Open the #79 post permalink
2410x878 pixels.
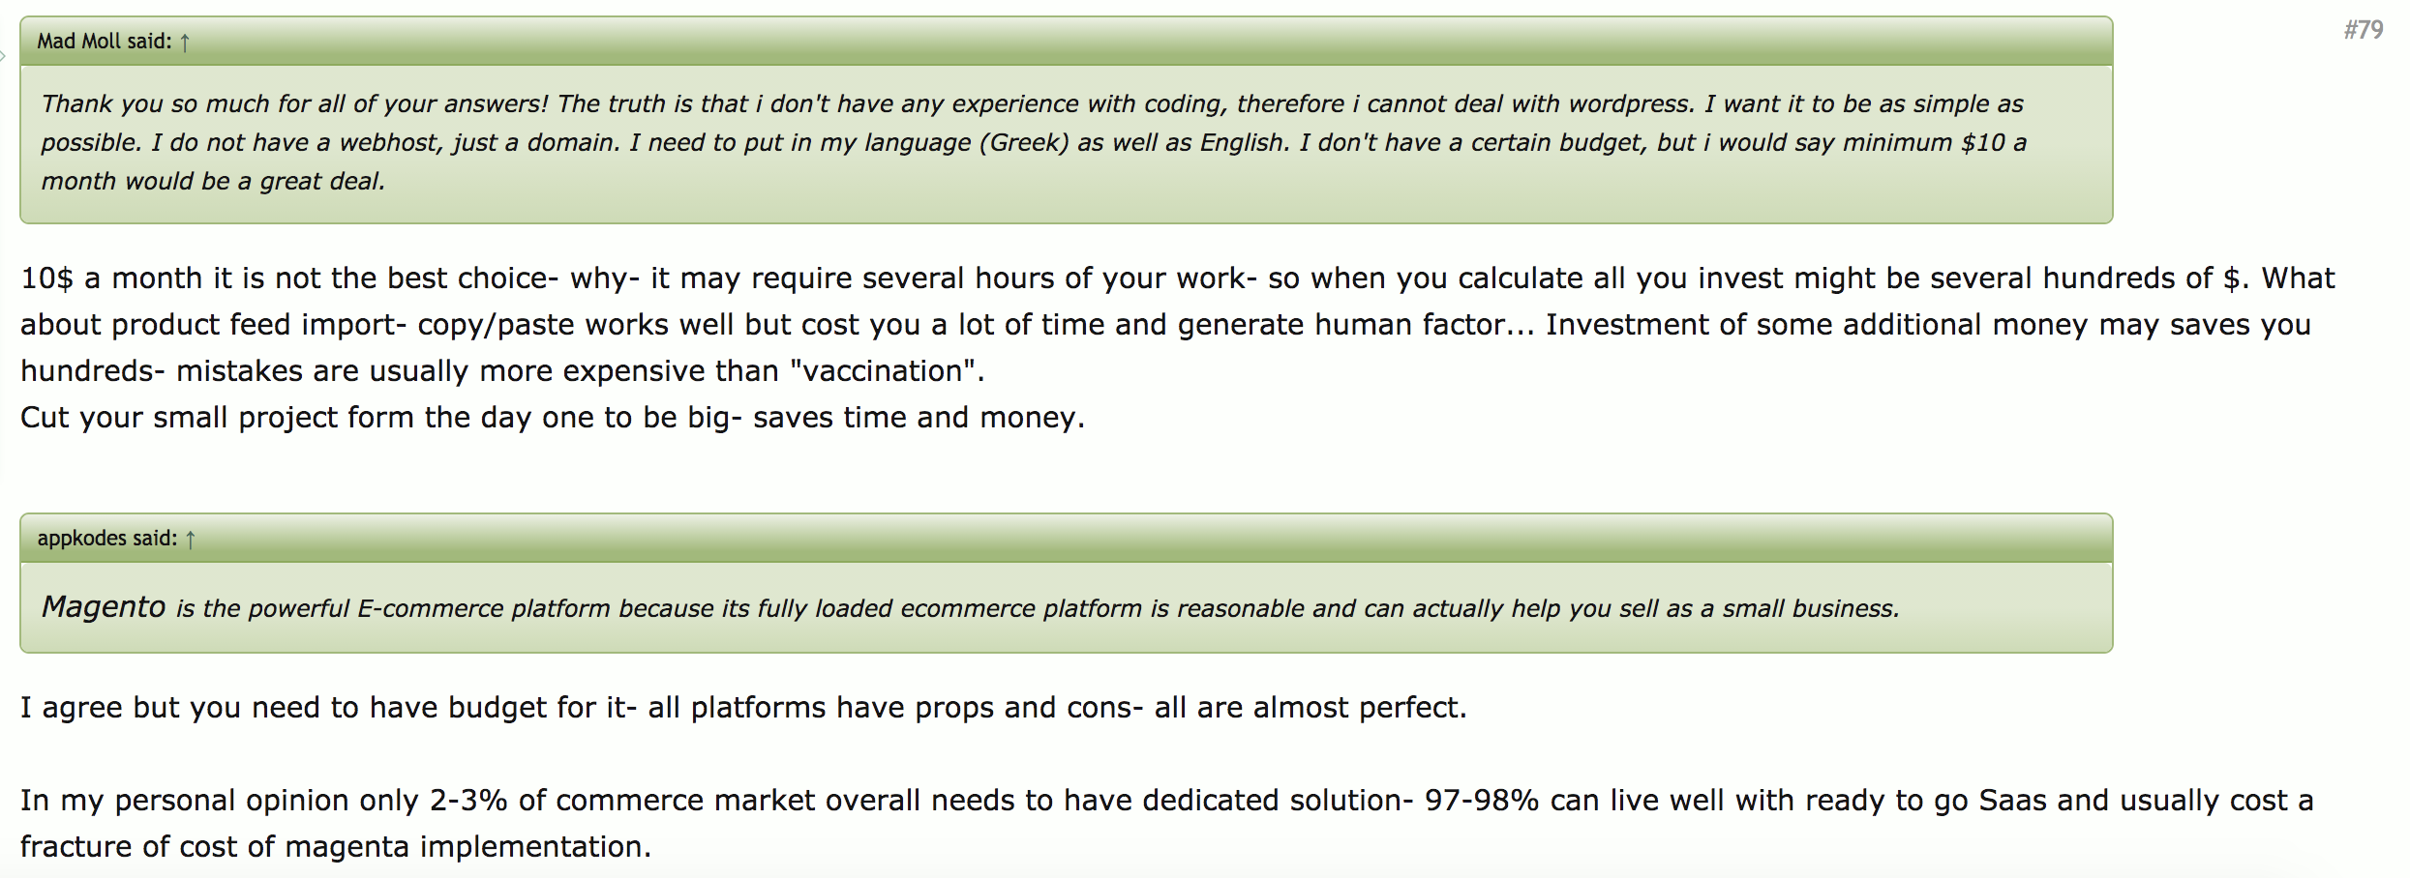2363,30
